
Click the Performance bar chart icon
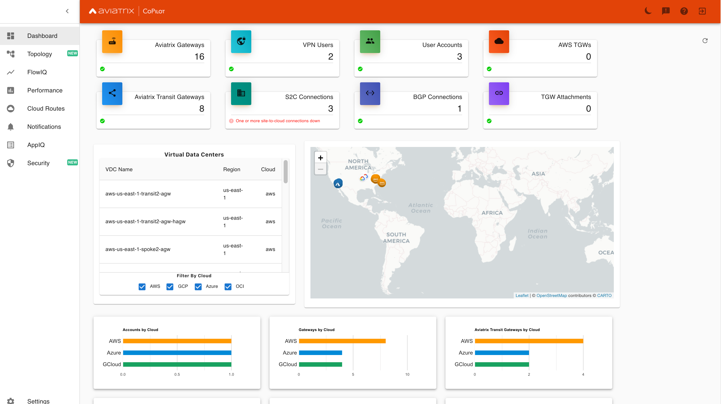[11, 90]
